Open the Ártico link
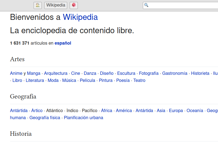The width and height of the screenshot is (218, 142). [37, 110]
